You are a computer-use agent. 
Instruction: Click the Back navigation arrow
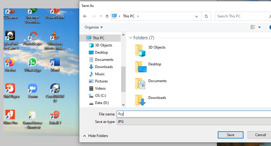click(x=85, y=16)
